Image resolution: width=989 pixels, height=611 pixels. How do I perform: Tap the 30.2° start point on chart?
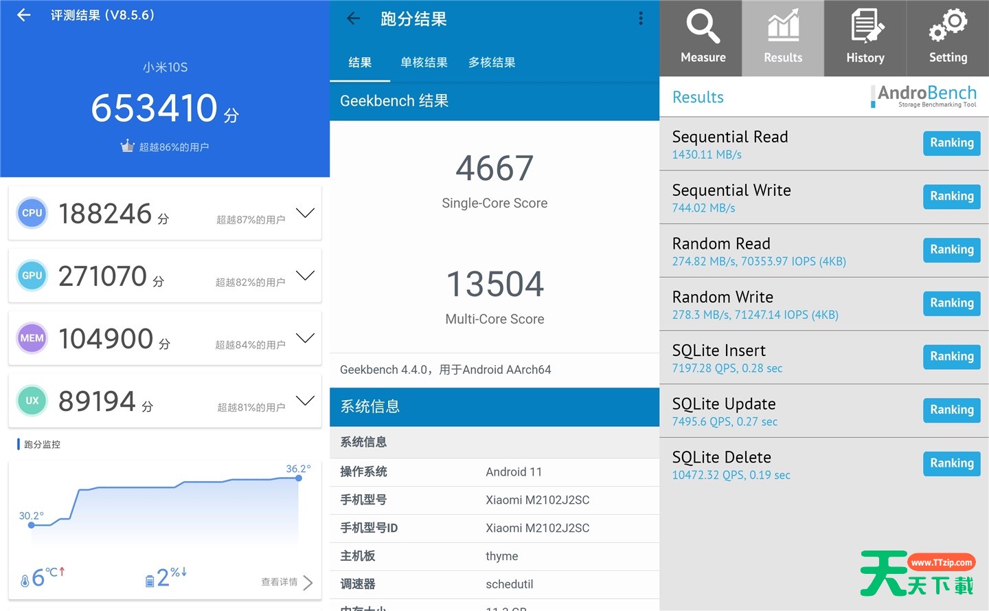coord(32,525)
